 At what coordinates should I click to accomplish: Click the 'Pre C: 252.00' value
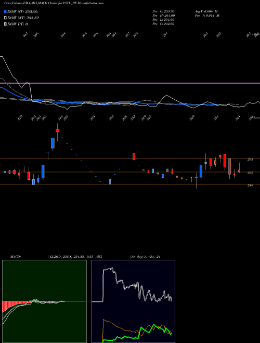click(163, 24)
